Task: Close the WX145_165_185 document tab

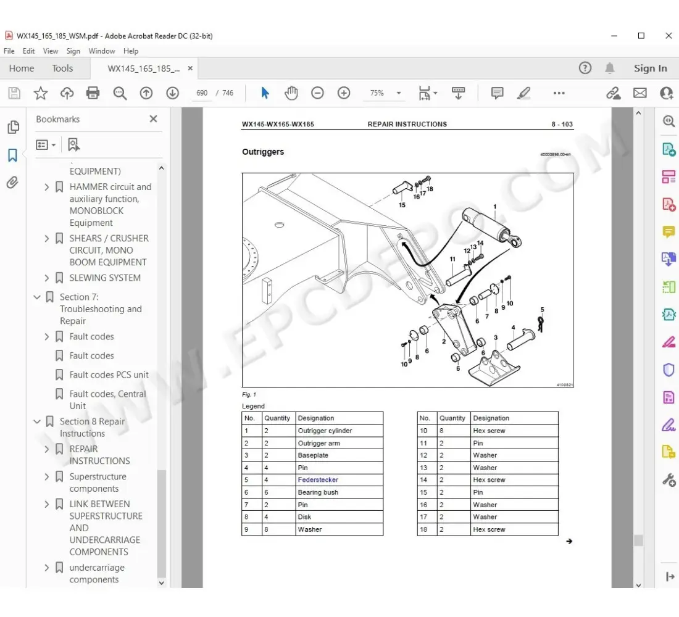Action: coord(190,68)
